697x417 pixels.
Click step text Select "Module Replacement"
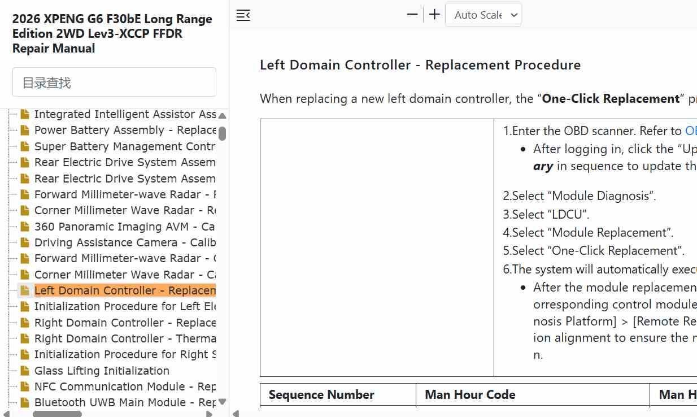tap(588, 232)
